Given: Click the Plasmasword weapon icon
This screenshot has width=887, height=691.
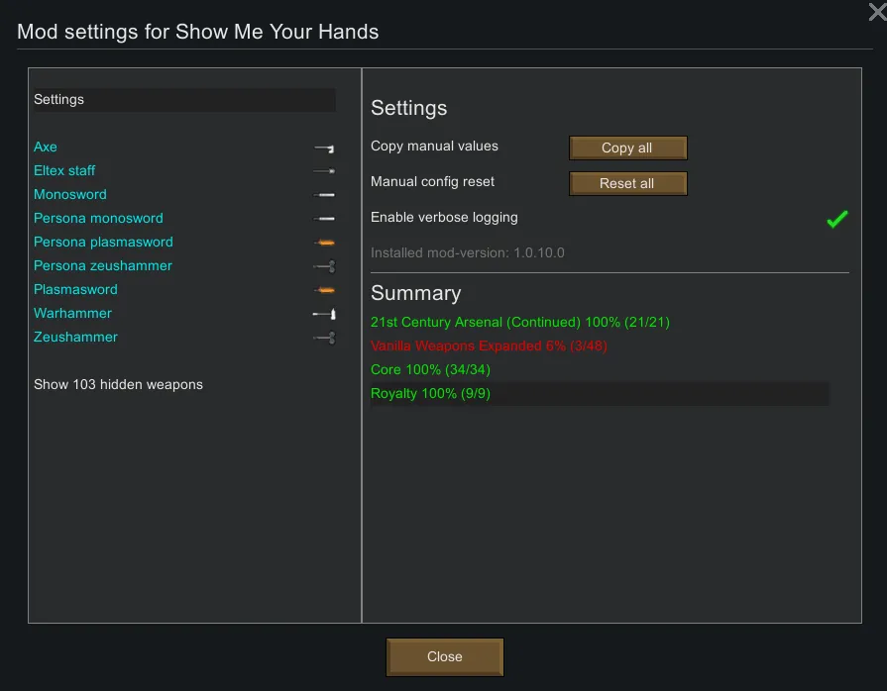Looking at the screenshot, I should 324,290.
